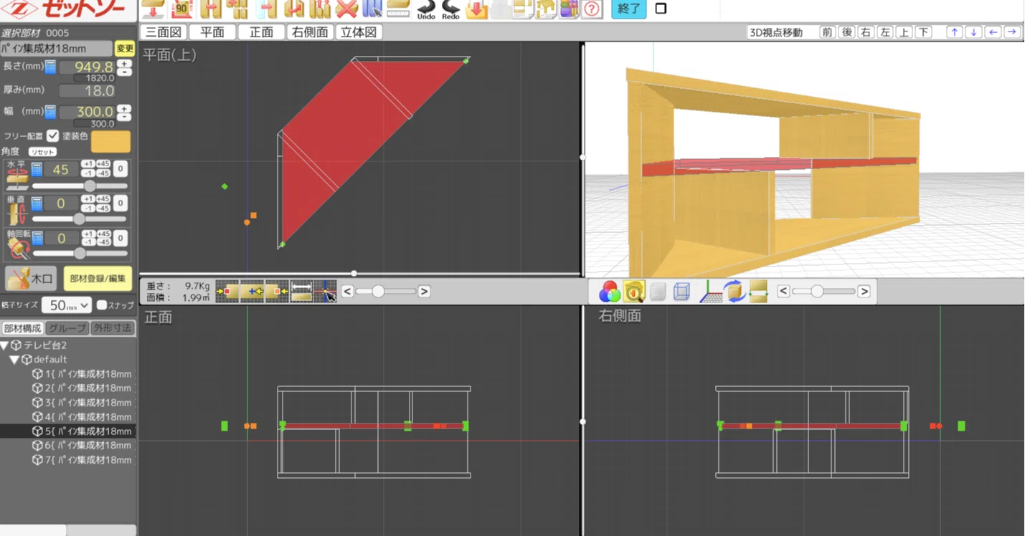Reset horizontal (水平) angle with its 0 button
Screen dimensions: 1025x536
[121, 169]
